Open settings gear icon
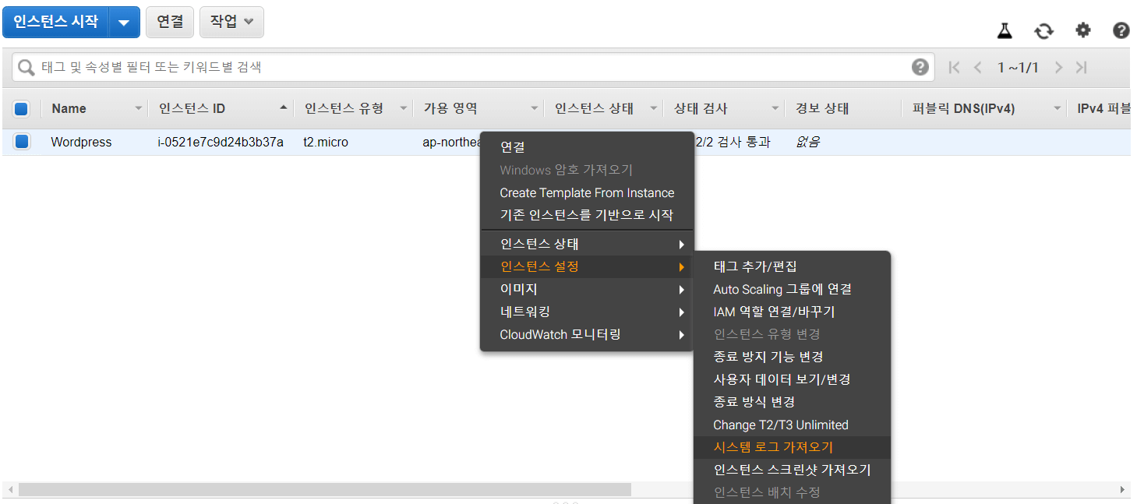 pyautogui.click(x=1082, y=30)
